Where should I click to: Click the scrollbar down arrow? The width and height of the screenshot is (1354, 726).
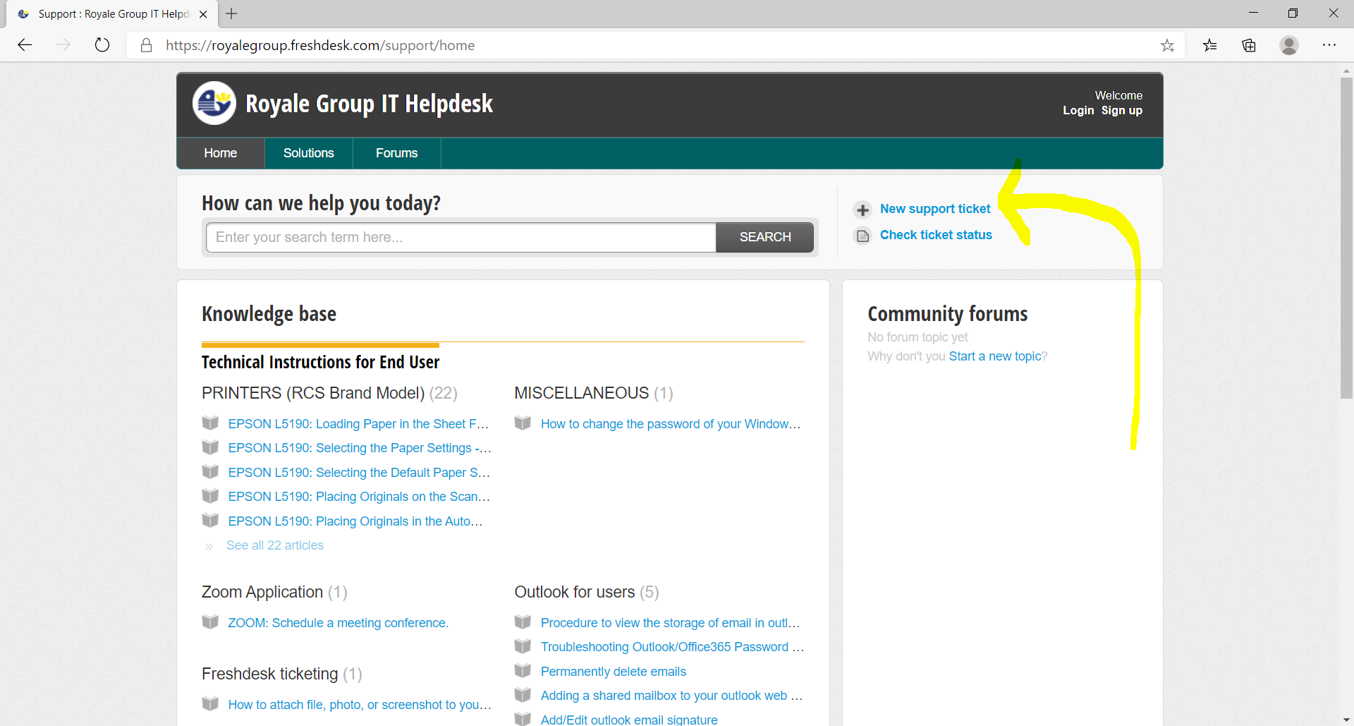click(1346, 720)
